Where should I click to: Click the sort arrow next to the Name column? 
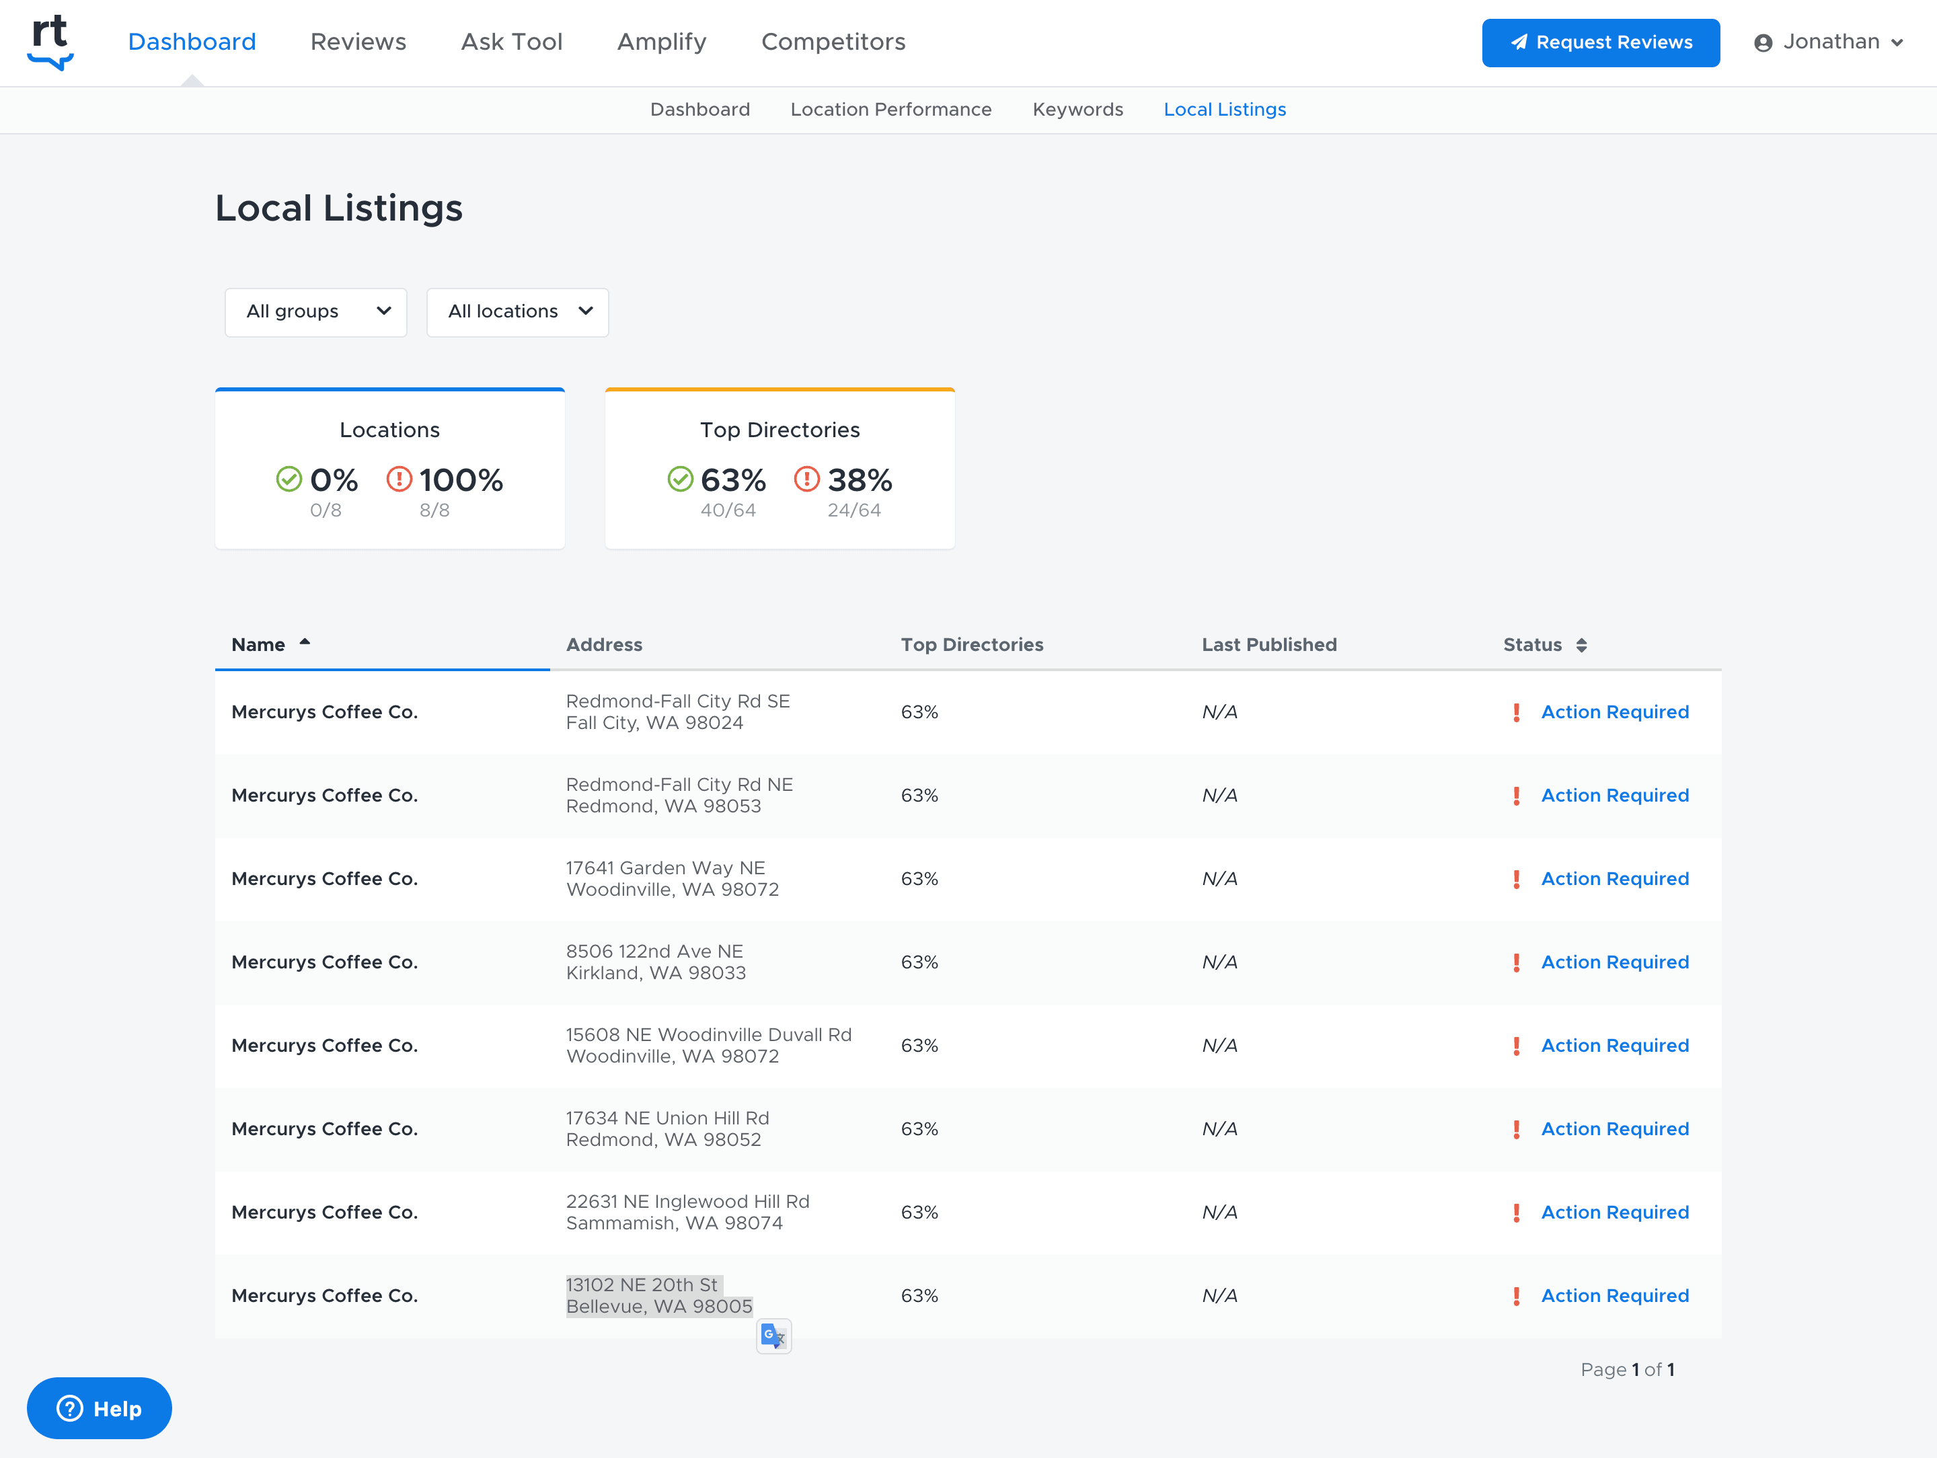305,642
